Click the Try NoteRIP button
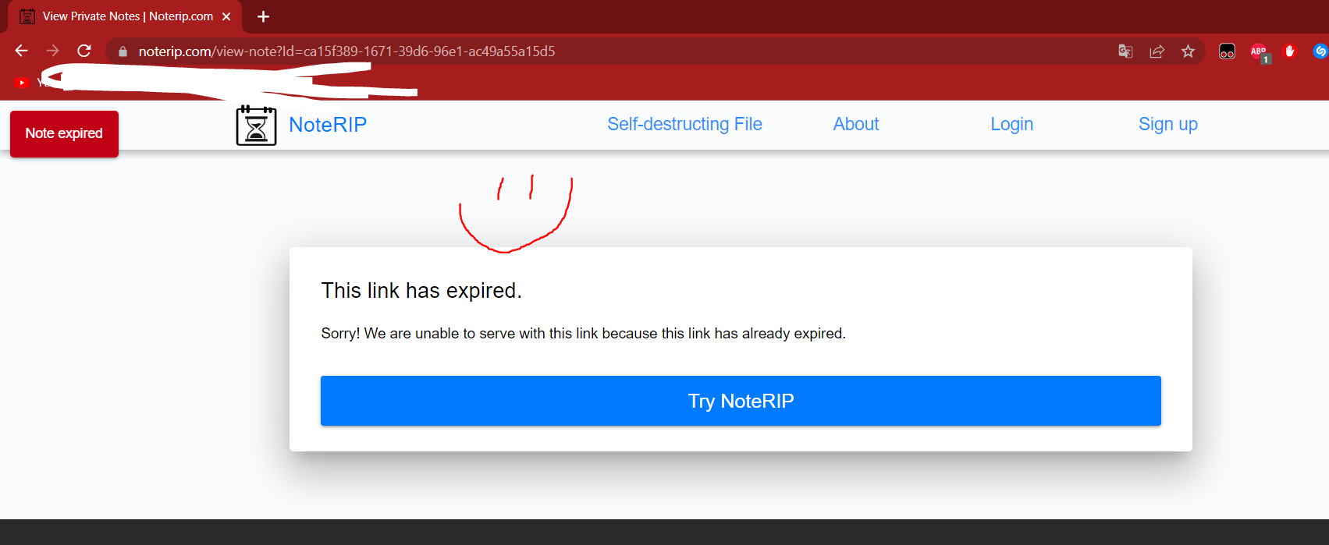Viewport: 1329px width, 545px height. click(741, 401)
